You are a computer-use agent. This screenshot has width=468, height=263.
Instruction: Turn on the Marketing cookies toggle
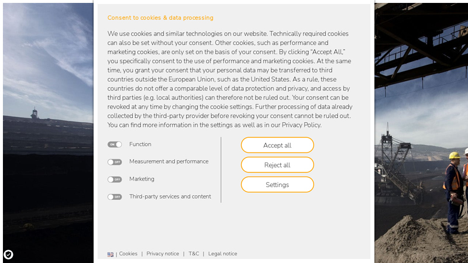[115, 179]
